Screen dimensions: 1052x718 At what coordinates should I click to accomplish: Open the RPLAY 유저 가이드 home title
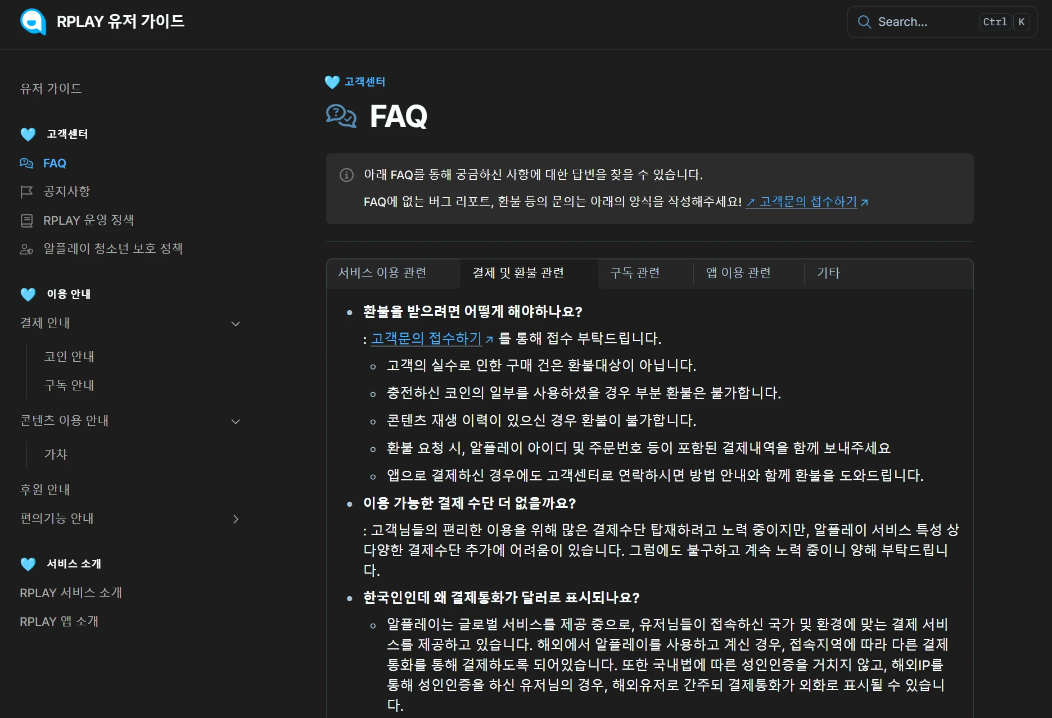(120, 21)
